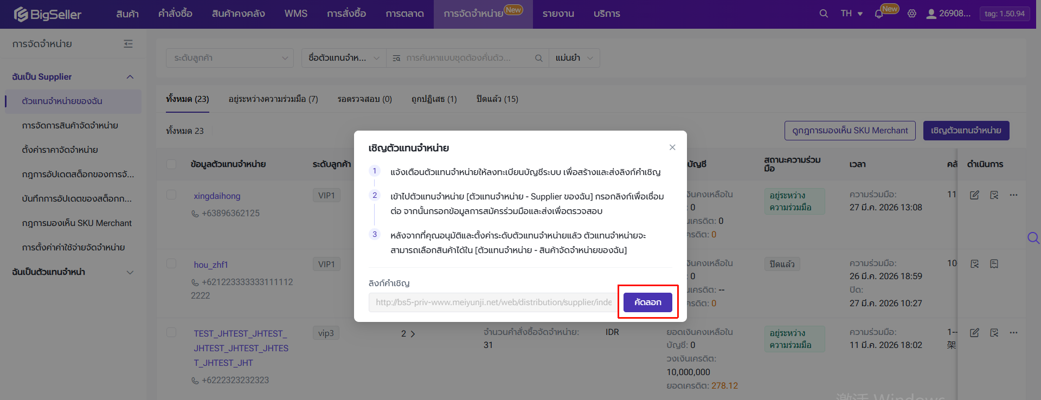
Task: Close the เชิญตัวแทนจำหน่าย dialog
Action: pos(672,147)
